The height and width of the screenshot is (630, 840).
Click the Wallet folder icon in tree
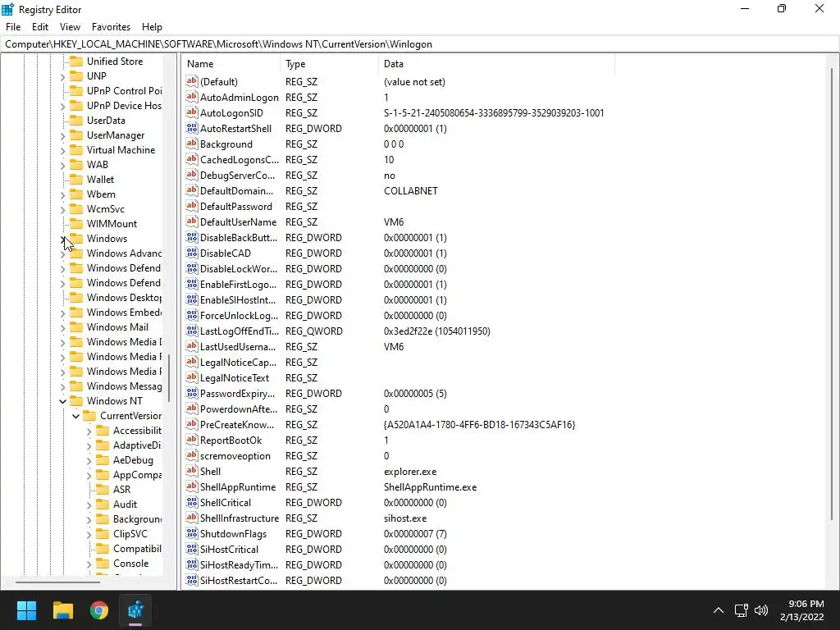click(x=76, y=179)
